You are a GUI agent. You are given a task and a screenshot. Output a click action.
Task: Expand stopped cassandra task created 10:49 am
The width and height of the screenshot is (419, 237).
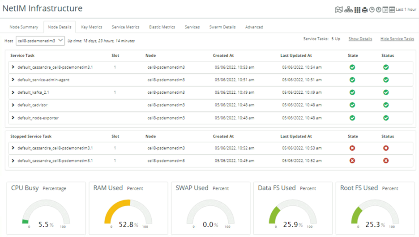13,161
